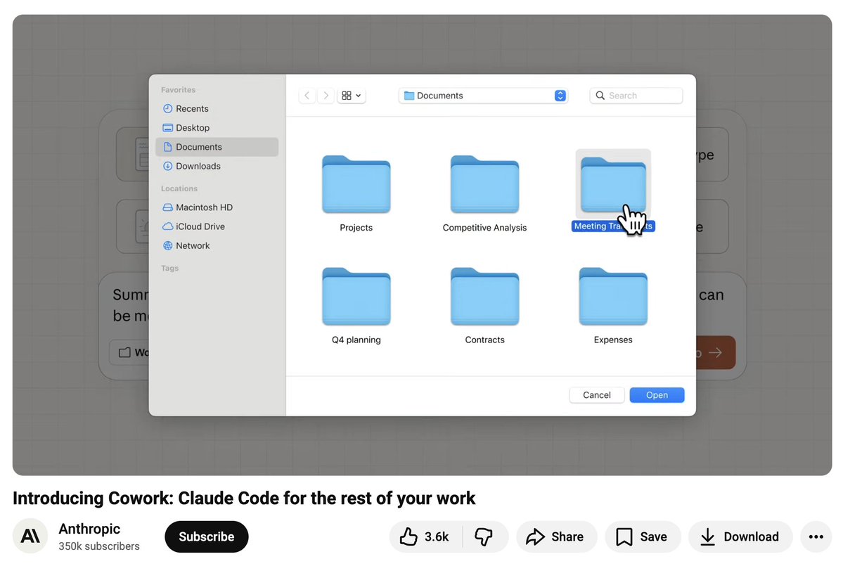Open the Documents location path dropdown
The width and height of the screenshot is (843, 566).
(483, 96)
